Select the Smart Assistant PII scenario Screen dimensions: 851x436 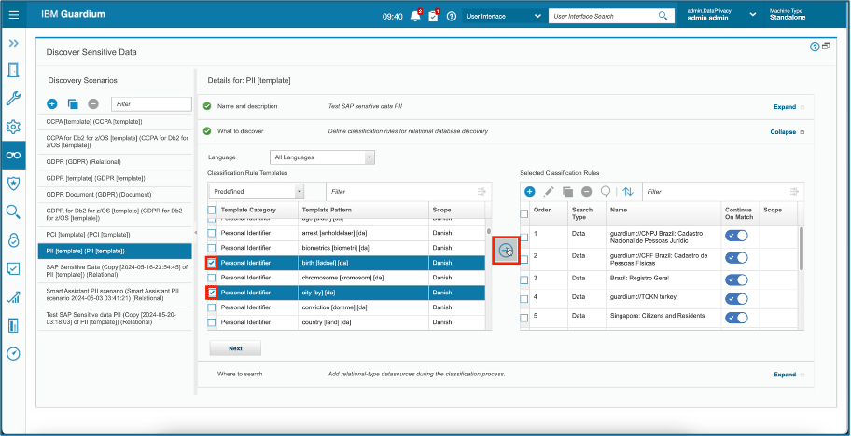click(115, 293)
